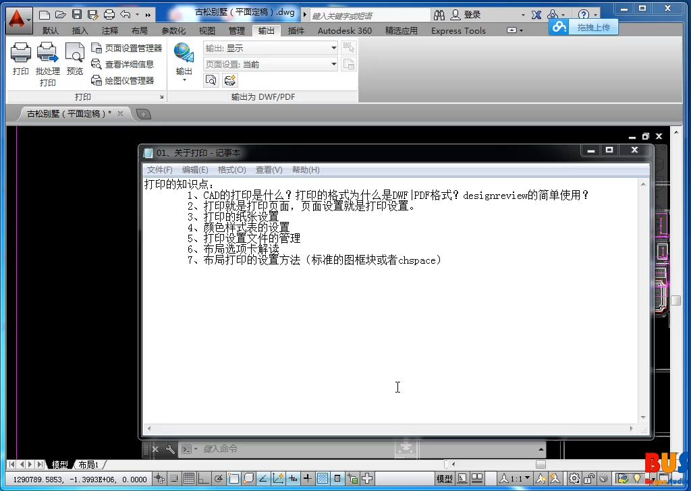The height and width of the screenshot is (491, 691).
Task: Click 绘图仪管理器 (Plotter Manager) button
Action: [123, 80]
